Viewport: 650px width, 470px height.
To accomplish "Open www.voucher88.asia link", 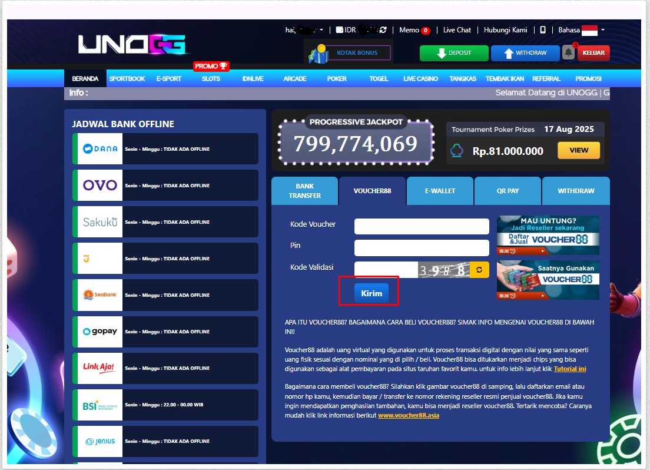I will pyautogui.click(x=409, y=415).
